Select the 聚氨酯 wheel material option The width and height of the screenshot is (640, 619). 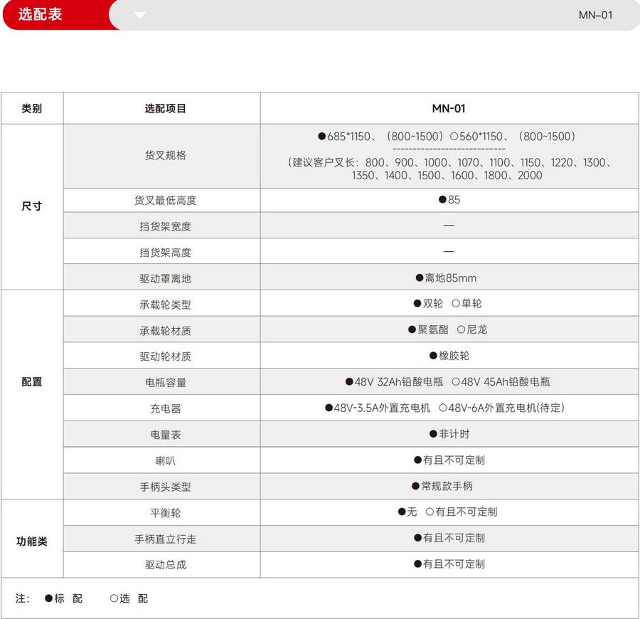[x=428, y=329]
